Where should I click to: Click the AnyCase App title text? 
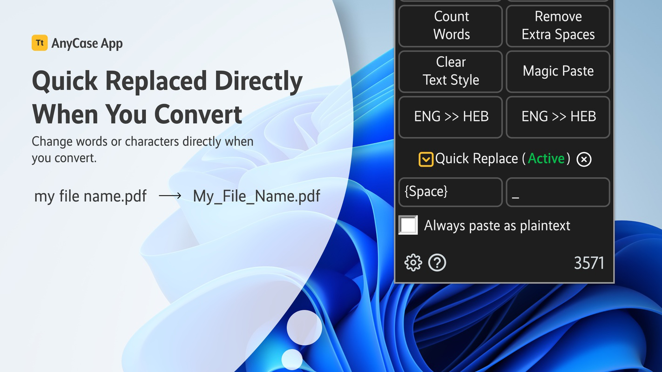87,44
